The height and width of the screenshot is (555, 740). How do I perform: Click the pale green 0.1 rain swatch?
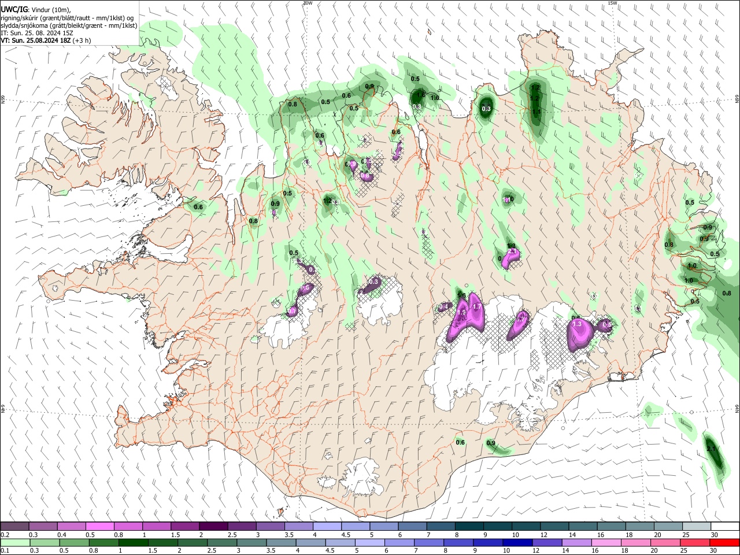click(14, 542)
